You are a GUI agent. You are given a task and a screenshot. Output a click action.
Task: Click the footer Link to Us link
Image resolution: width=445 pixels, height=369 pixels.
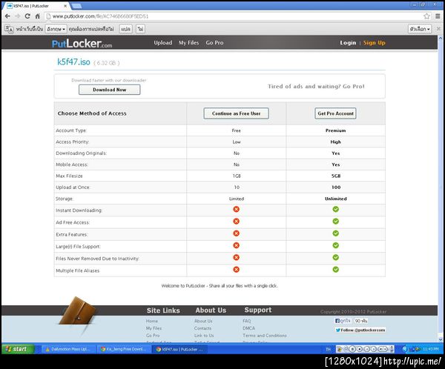(204, 336)
